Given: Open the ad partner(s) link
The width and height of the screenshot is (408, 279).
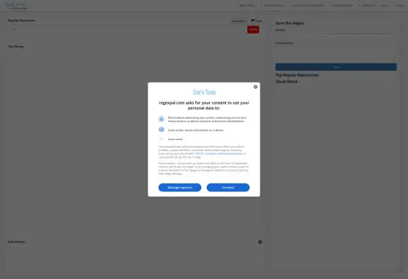Looking at the screenshot, I should [x=233, y=153].
